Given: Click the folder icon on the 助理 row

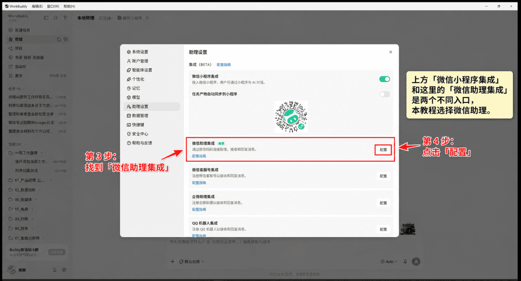Looking at the screenshot, I should pos(59,39).
